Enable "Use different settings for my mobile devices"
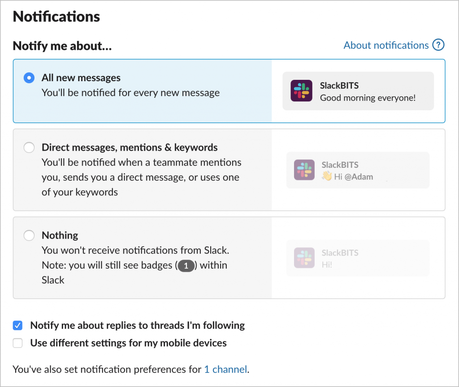This screenshot has width=459, height=387. 17,344
